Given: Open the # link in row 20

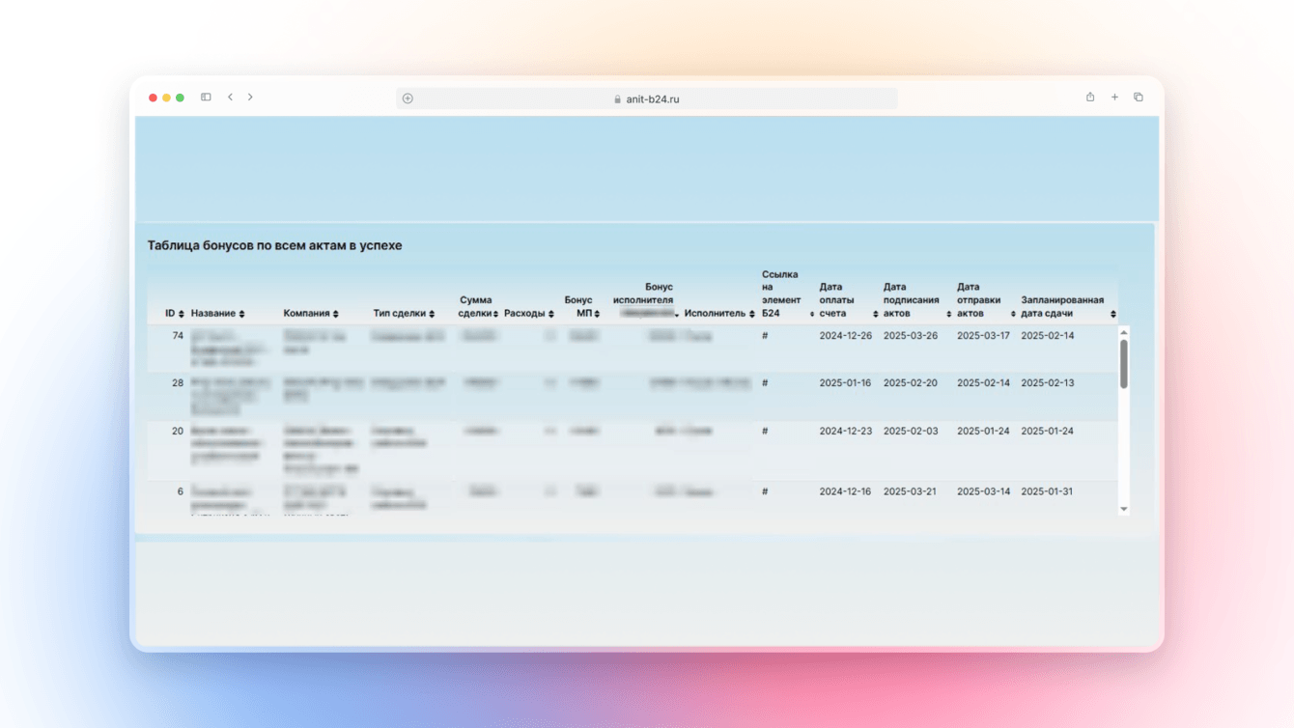Looking at the screenshot, I should tap(765, 432).
